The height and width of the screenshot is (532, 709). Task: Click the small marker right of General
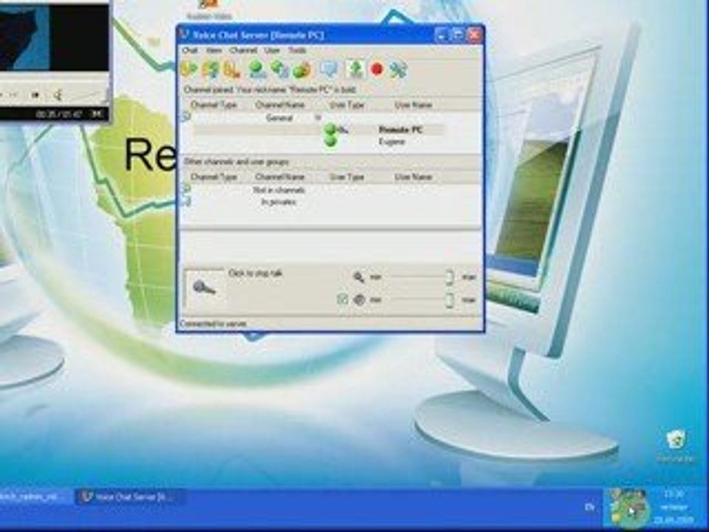pyautogui.click(x=318, y=117)
